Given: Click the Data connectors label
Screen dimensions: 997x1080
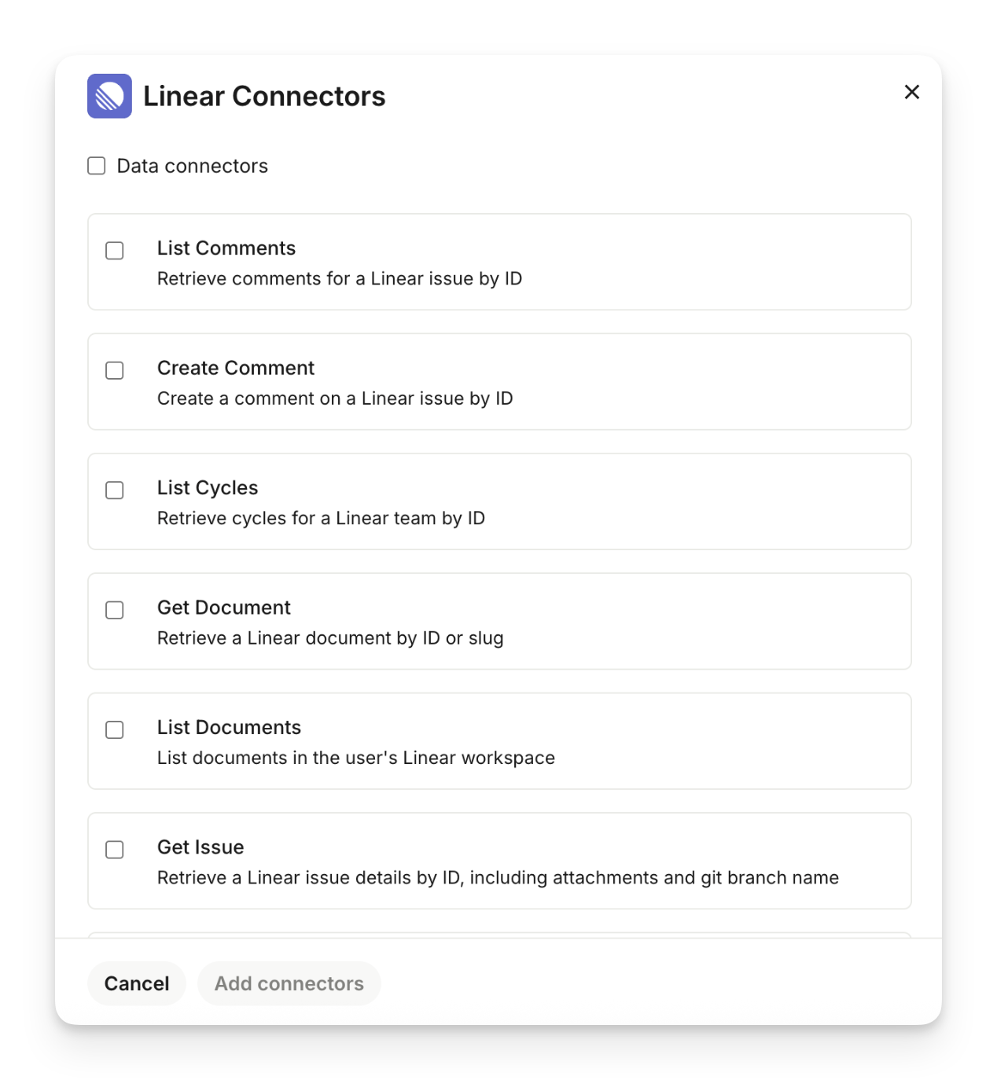Looking at the screenshot, I should [193, 166].
